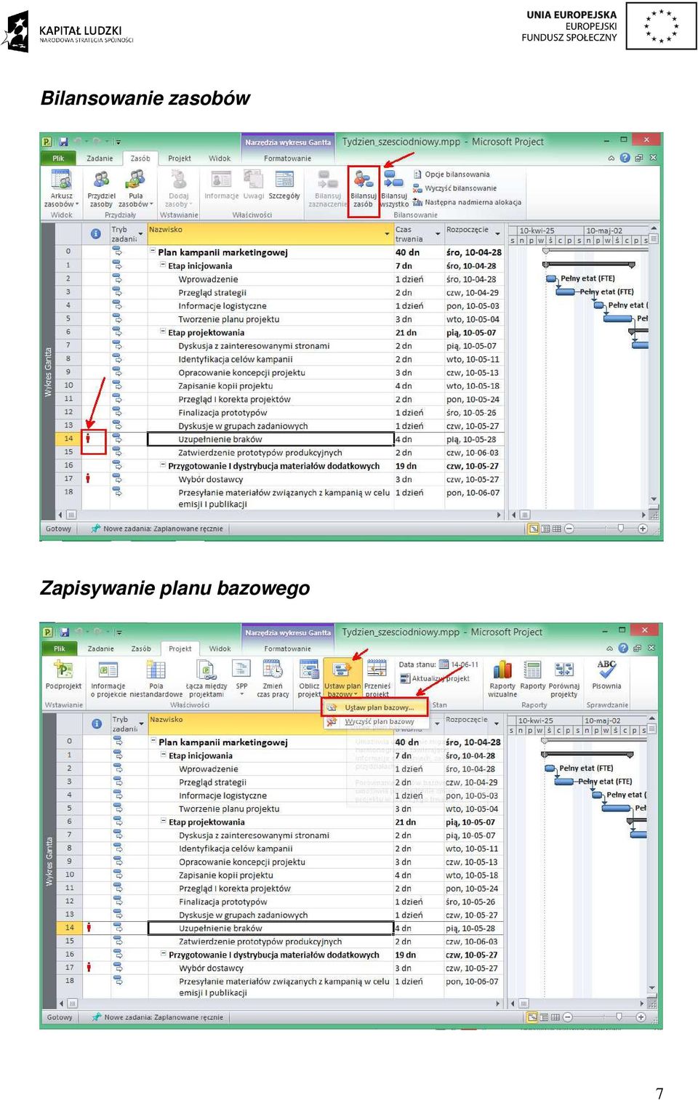Switch to Projekt tab in upper window
698x1100 pixels.
point(180,158)
